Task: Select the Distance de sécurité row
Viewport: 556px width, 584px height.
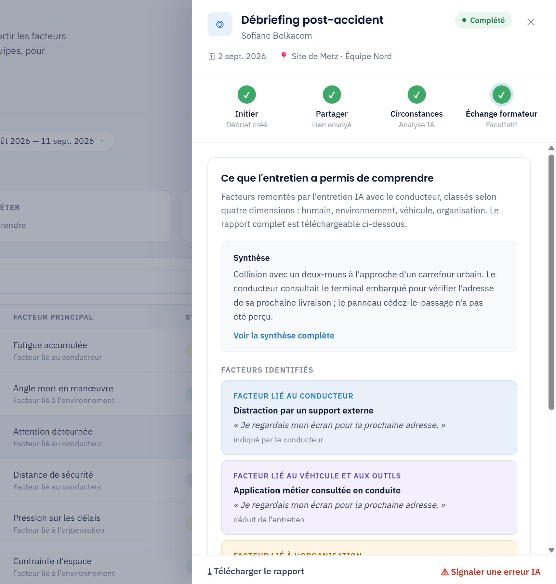Action: 96,480
